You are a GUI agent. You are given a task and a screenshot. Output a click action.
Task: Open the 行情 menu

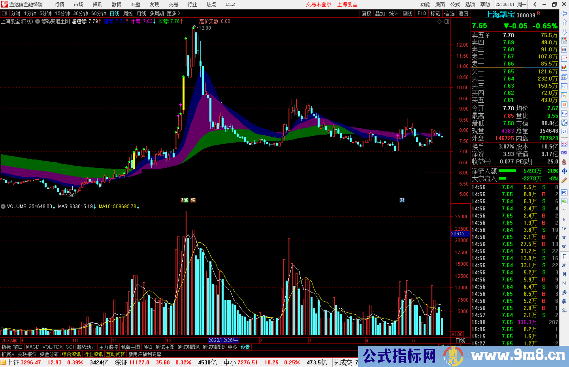[59, 4]
